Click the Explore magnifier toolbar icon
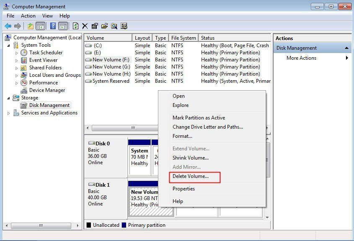Image resolution: width=354 pixels, height=241 pixels. point(114,26)
